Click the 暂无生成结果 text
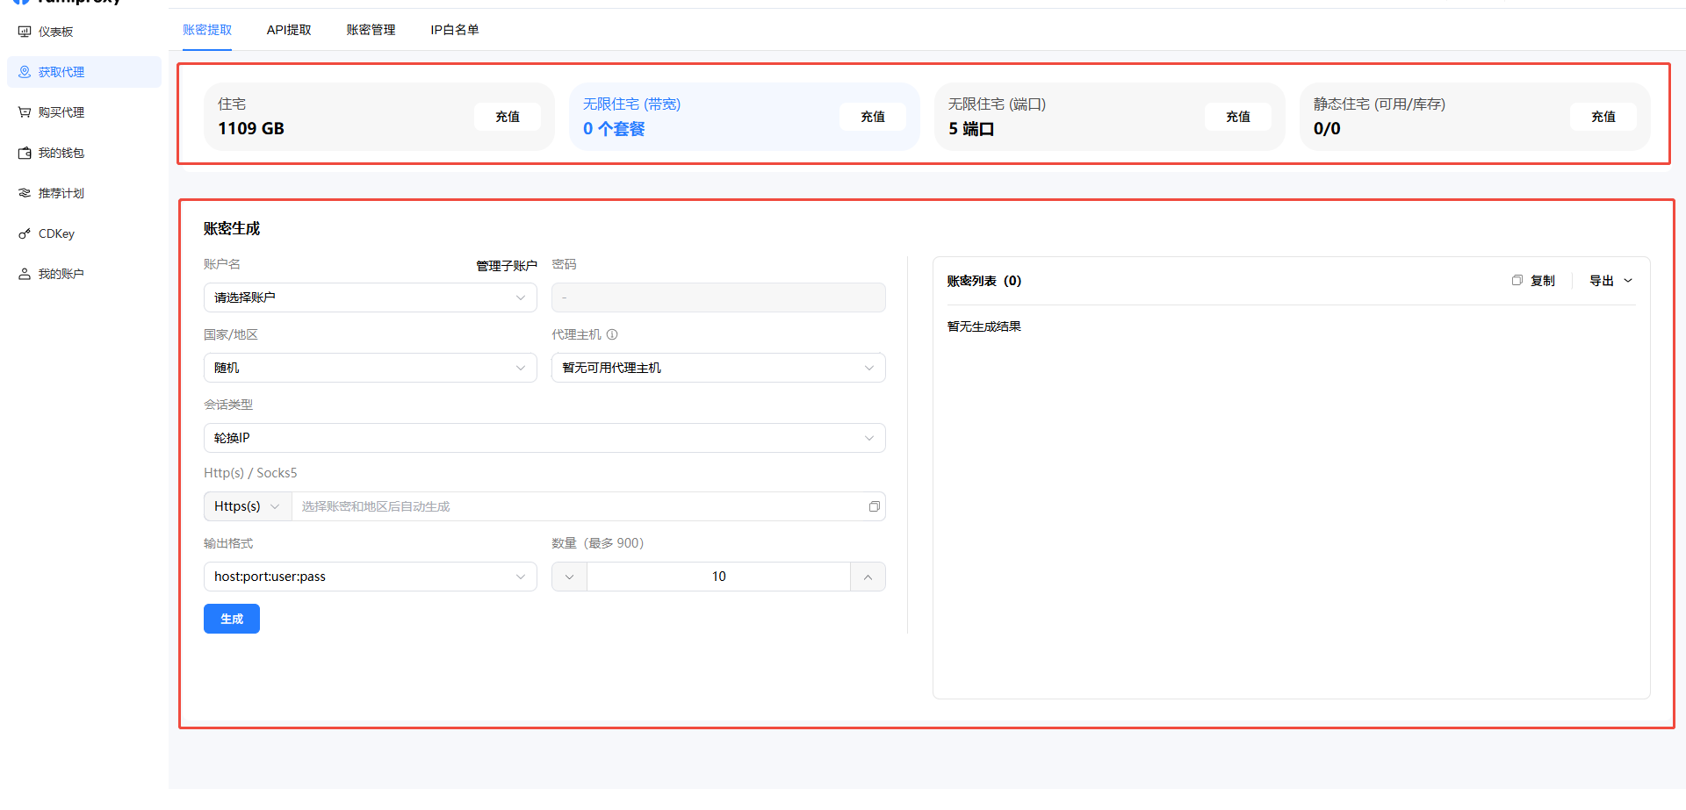The image size is (1686, 810). coord(983,326)
